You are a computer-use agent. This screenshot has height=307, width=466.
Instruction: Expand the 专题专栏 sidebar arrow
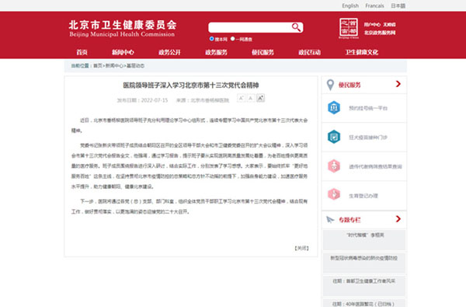tap(398, 219)
